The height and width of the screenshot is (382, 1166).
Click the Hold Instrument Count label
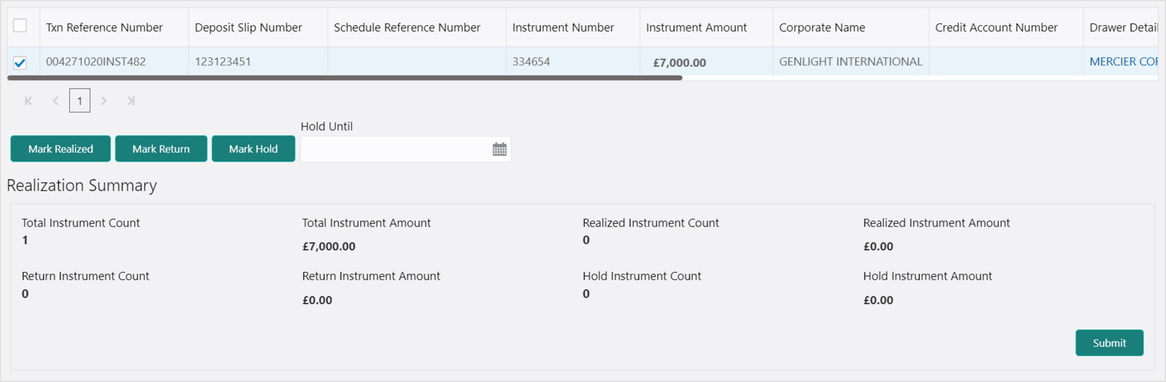point(642,276)
